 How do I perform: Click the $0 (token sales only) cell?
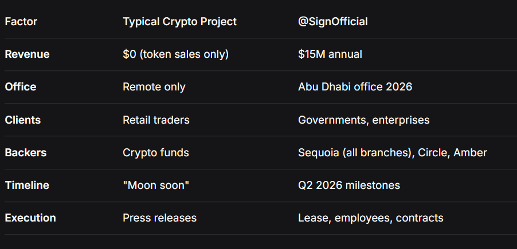(175, 54)
